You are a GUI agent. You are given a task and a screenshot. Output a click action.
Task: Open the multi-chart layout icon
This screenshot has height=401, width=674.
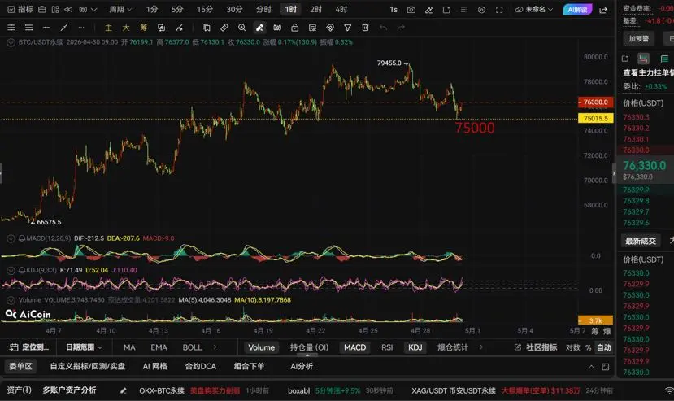click(55, 9)
